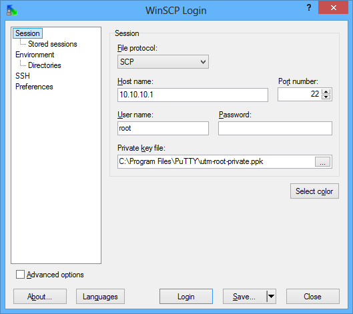Open Preferences in the left tree
This screenshot has height=314, width=353.
point(34,87)
